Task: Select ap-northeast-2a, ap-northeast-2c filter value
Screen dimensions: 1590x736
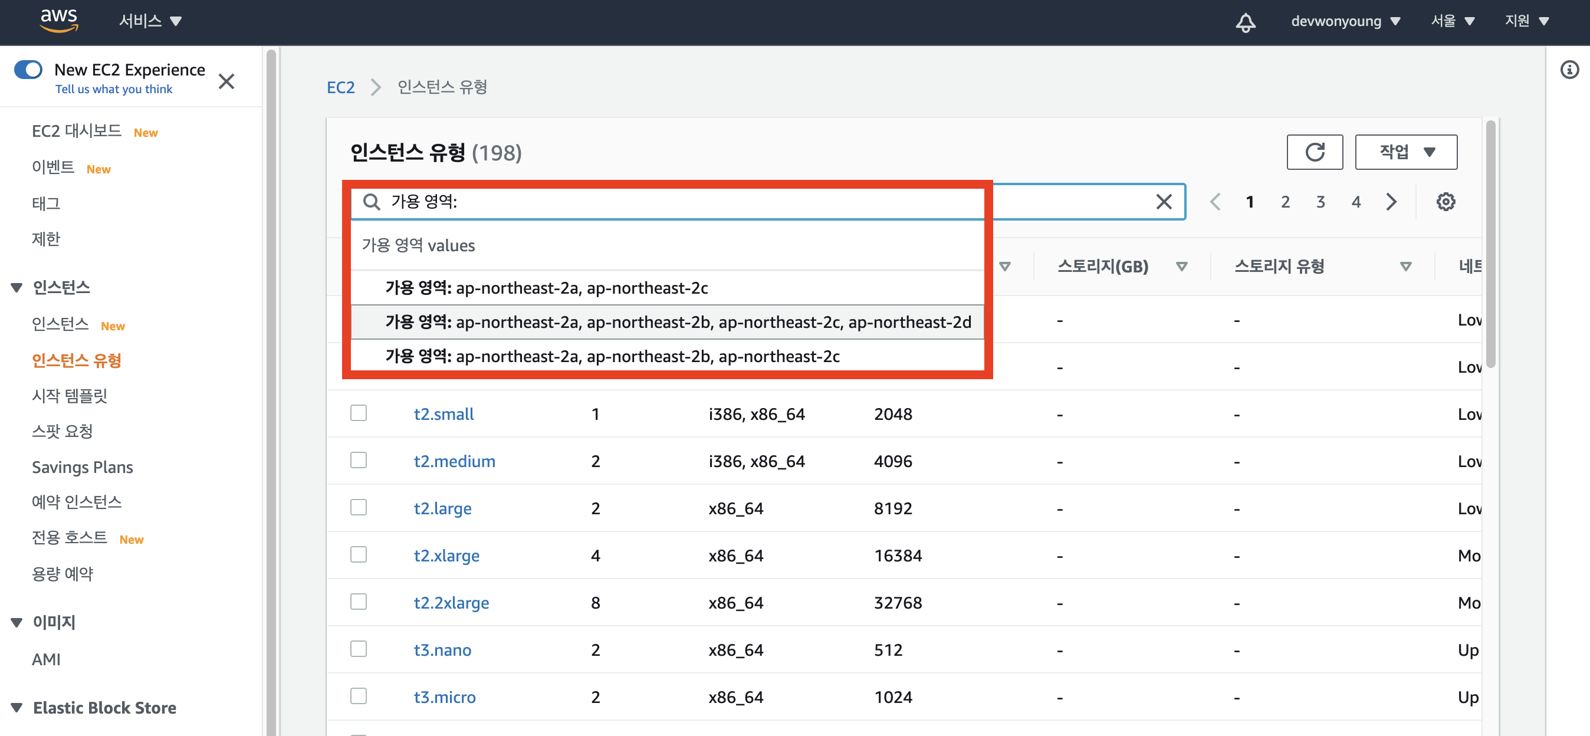Action: (x=546, y=288)
